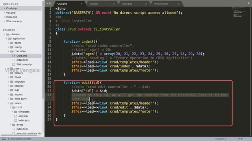
Task: Expand the config folder
Action: (8, 47)
